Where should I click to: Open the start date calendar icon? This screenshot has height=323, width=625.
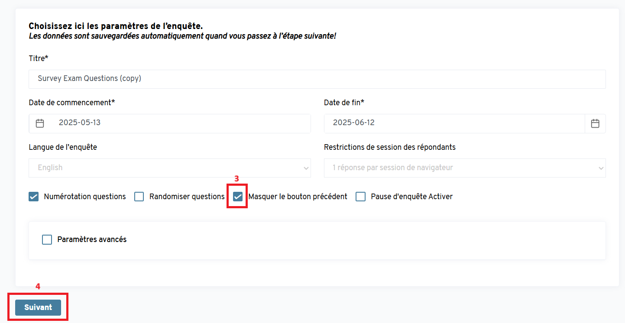click(x=40, y=123)
